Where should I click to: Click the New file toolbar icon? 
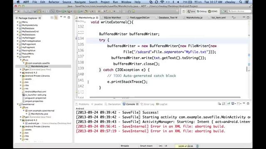[x=16, y=11]
